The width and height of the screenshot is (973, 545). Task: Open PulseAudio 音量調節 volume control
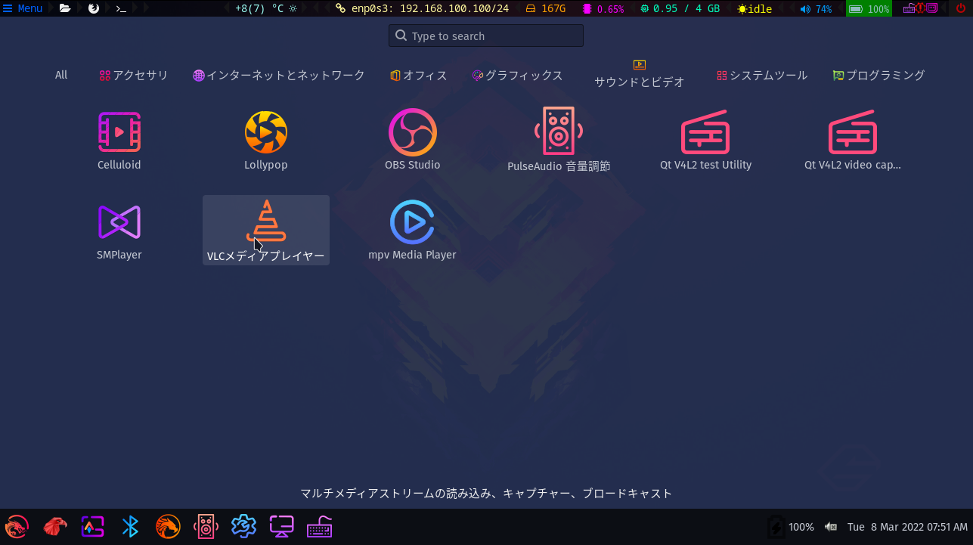point(559,141)
